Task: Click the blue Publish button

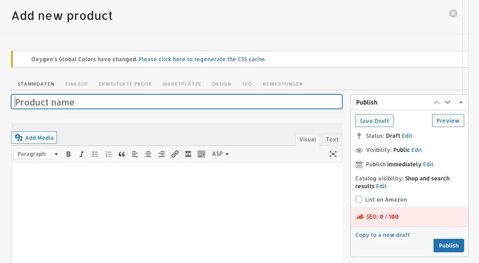Action: point(448,246)
